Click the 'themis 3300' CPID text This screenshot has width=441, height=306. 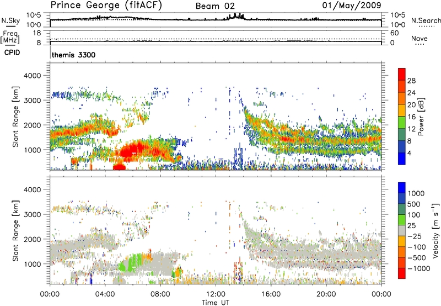74,55
